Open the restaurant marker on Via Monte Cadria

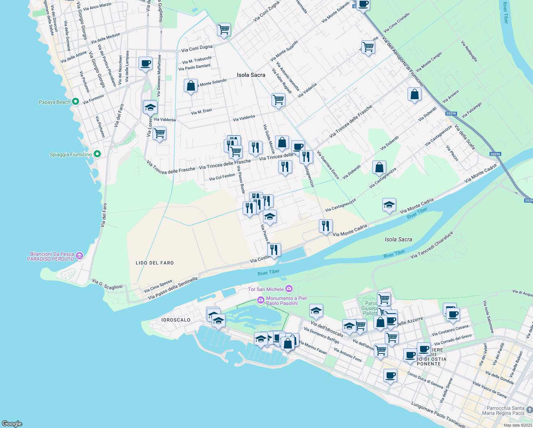point(326,226)
